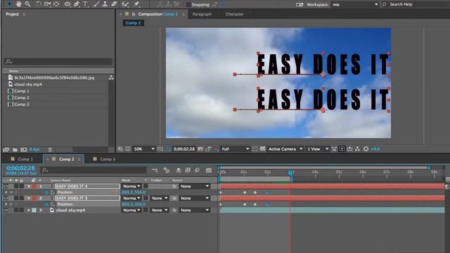Hide the cloud sky.mp4 timeline layer

tap(6, 210)
